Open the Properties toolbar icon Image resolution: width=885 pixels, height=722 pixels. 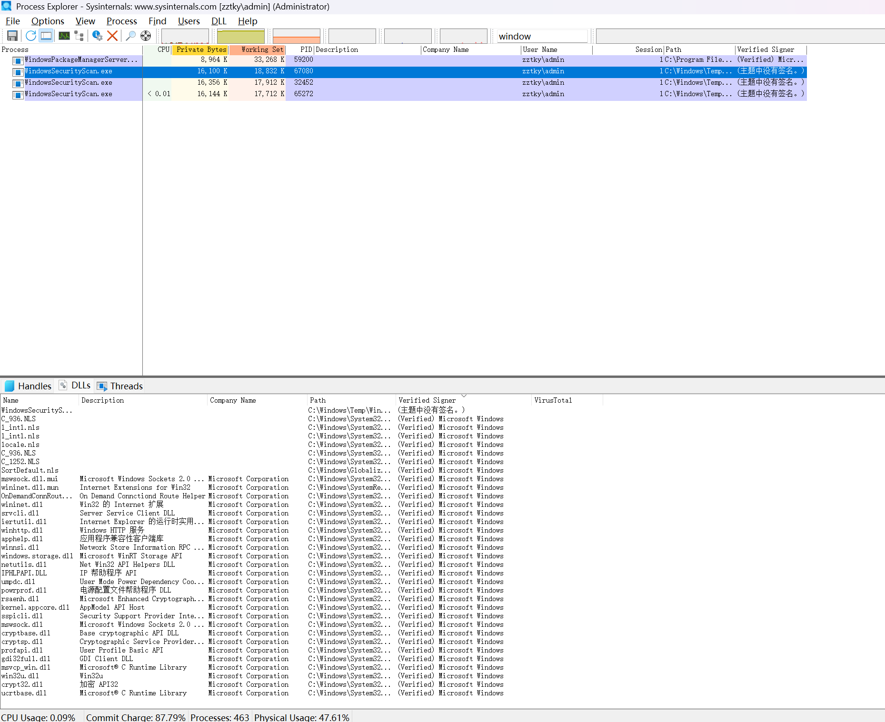97,36
